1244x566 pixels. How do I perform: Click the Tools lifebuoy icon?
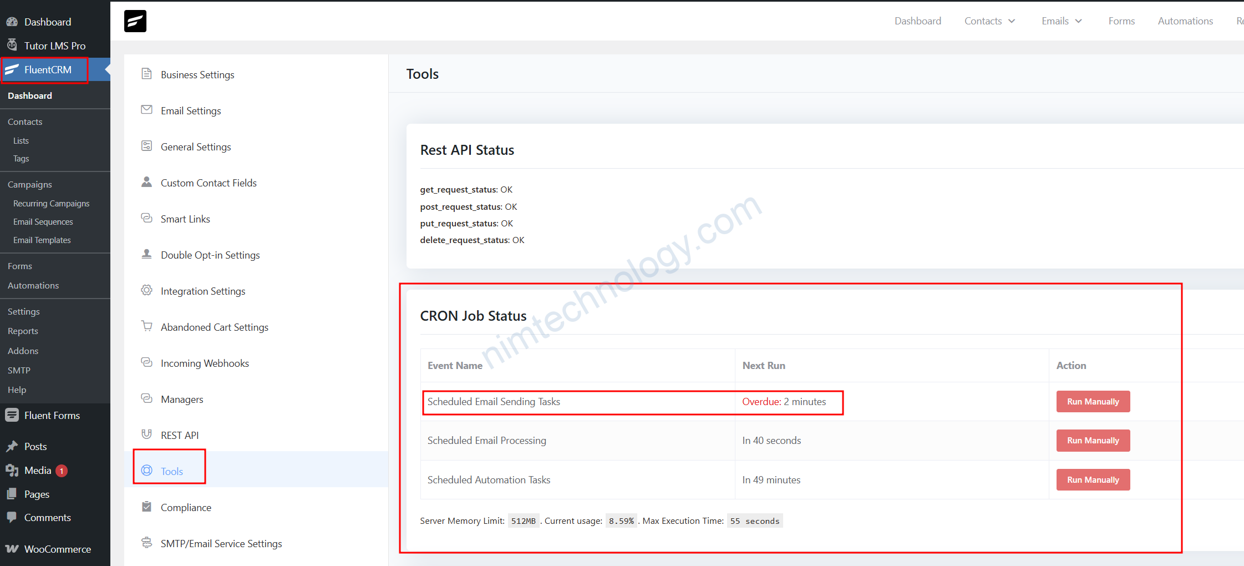[x=146, y=471]
